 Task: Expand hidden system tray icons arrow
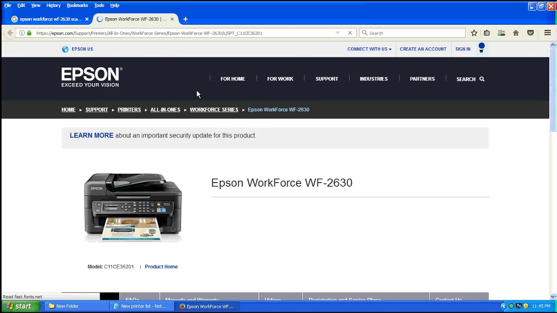pos(504,306)
